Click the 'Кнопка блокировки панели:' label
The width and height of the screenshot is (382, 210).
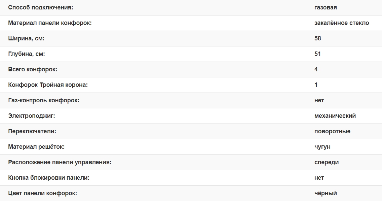[49, 178]
